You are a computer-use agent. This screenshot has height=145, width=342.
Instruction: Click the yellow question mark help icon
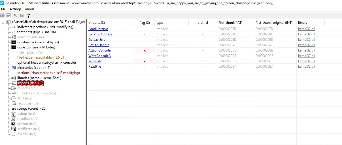(28, 15)
